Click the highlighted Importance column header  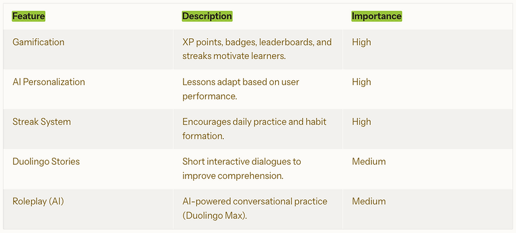coord(376,16)
